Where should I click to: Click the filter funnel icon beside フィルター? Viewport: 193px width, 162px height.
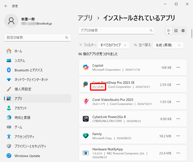click(81, 45)
